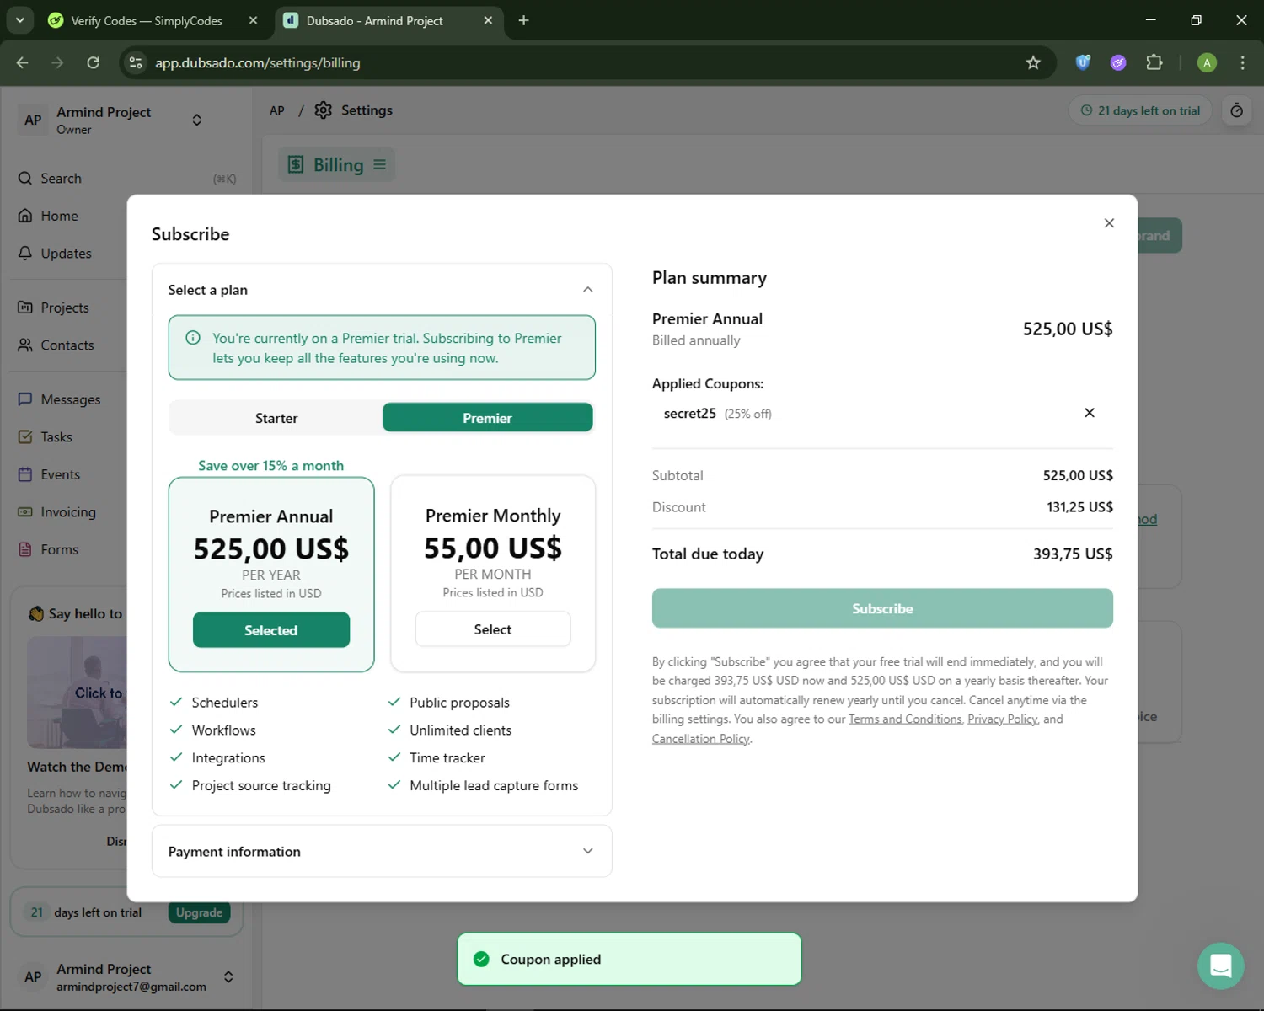Open the time tracker stopwatch icon
This screenshot has height=1011, width=1264.
pos(1236,110)
